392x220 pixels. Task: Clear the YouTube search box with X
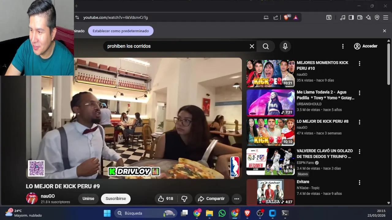click(252, 46)
